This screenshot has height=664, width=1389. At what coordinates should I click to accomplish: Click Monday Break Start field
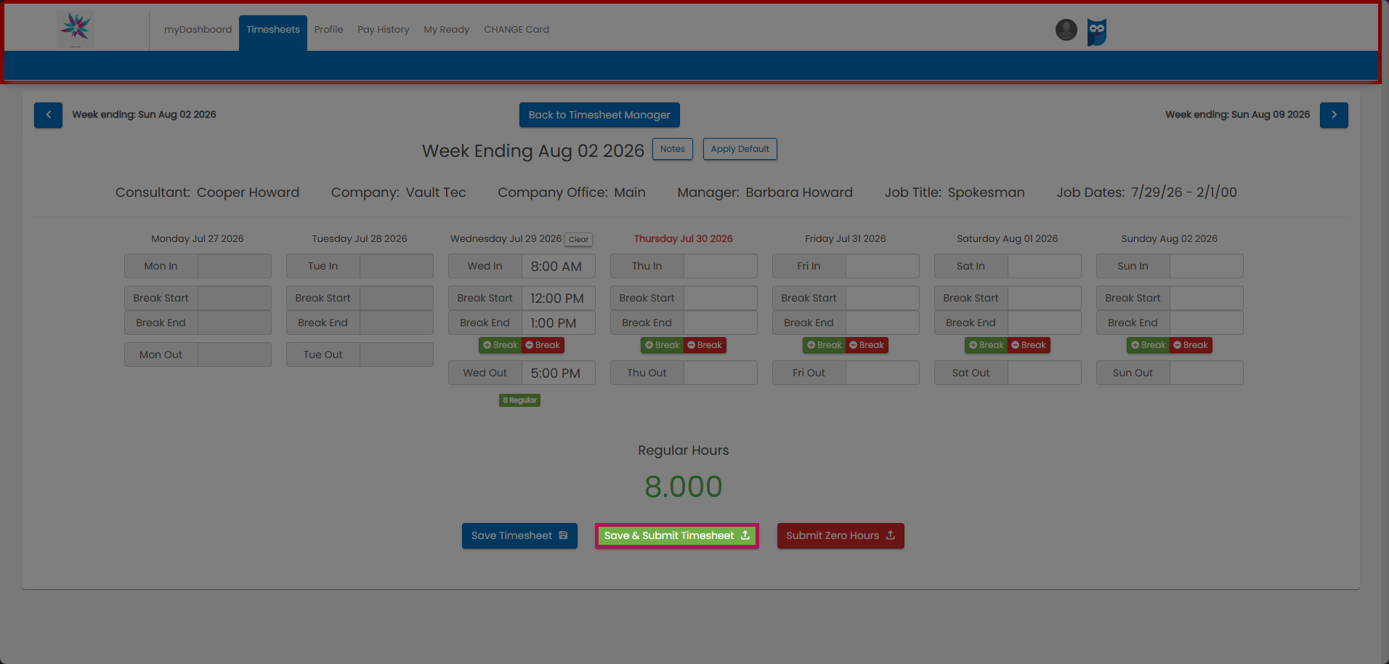point(235,298)
